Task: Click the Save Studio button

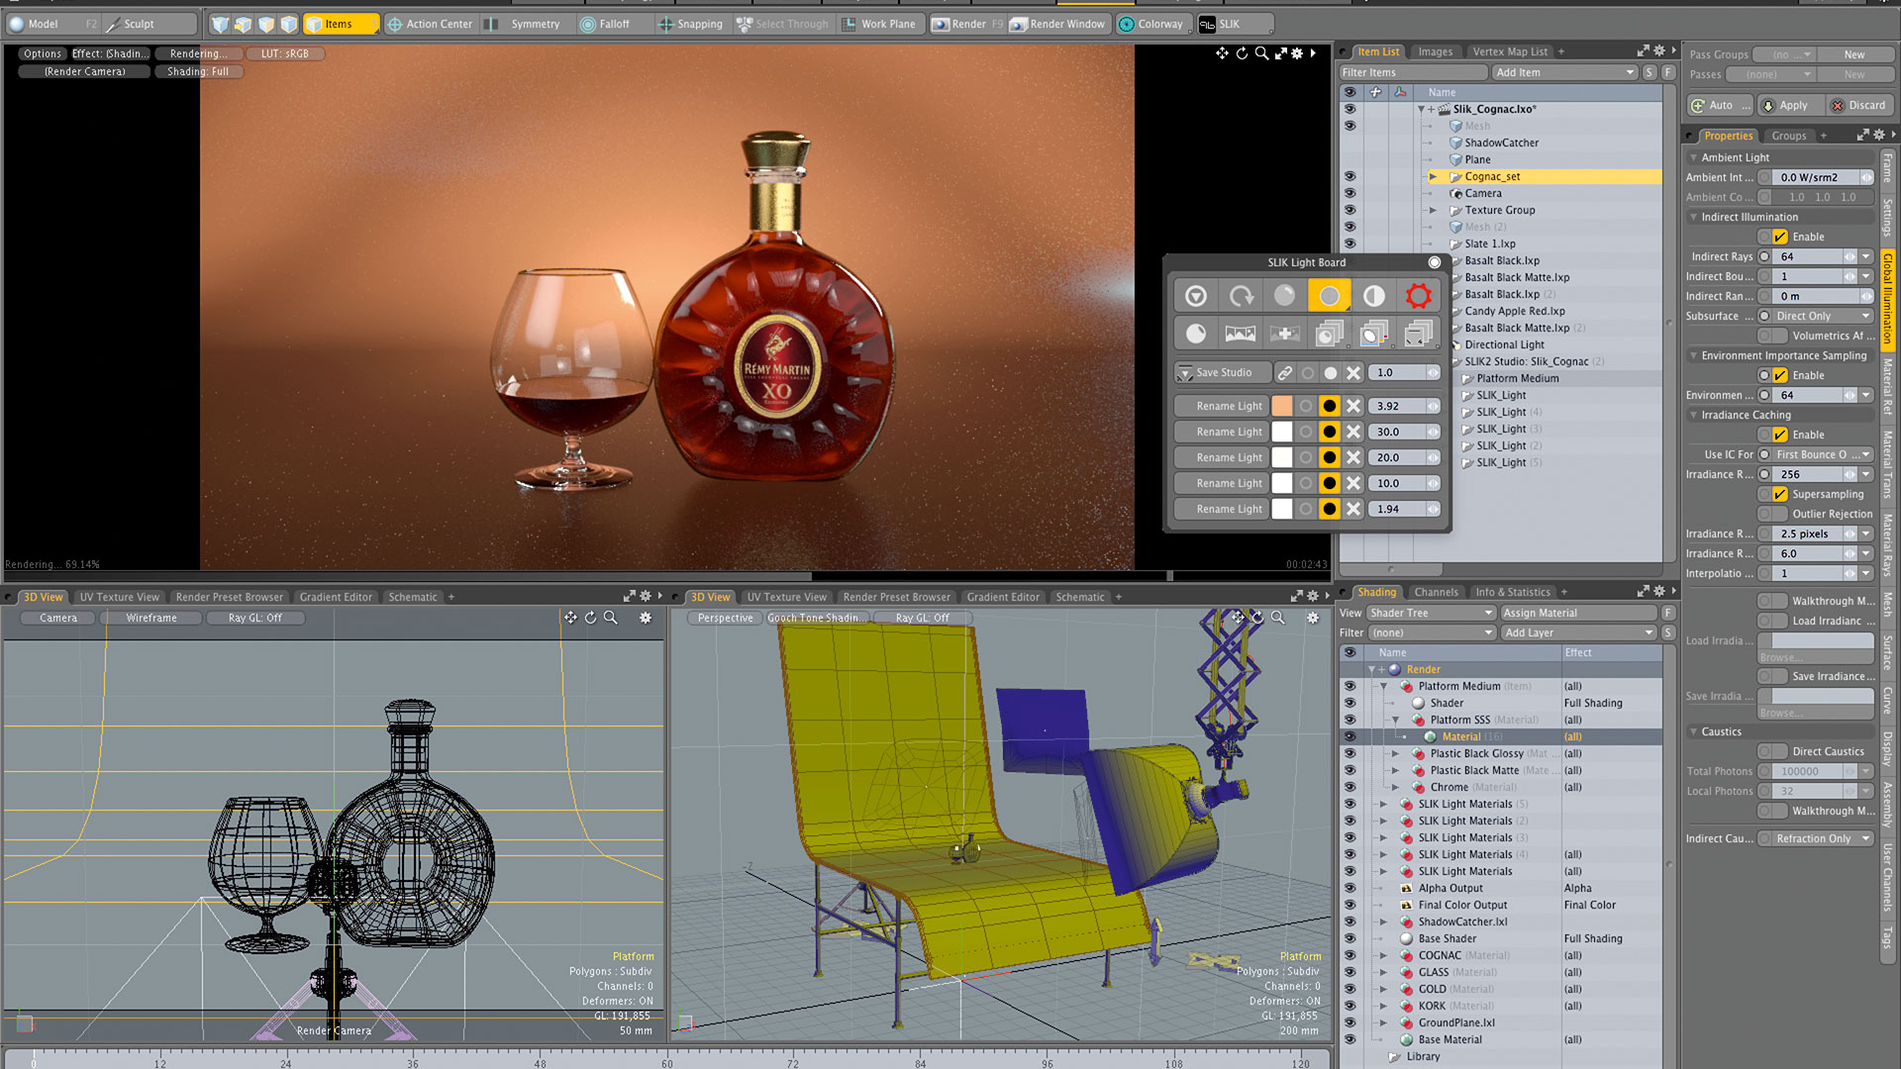Action: [x=1222, y=373]
